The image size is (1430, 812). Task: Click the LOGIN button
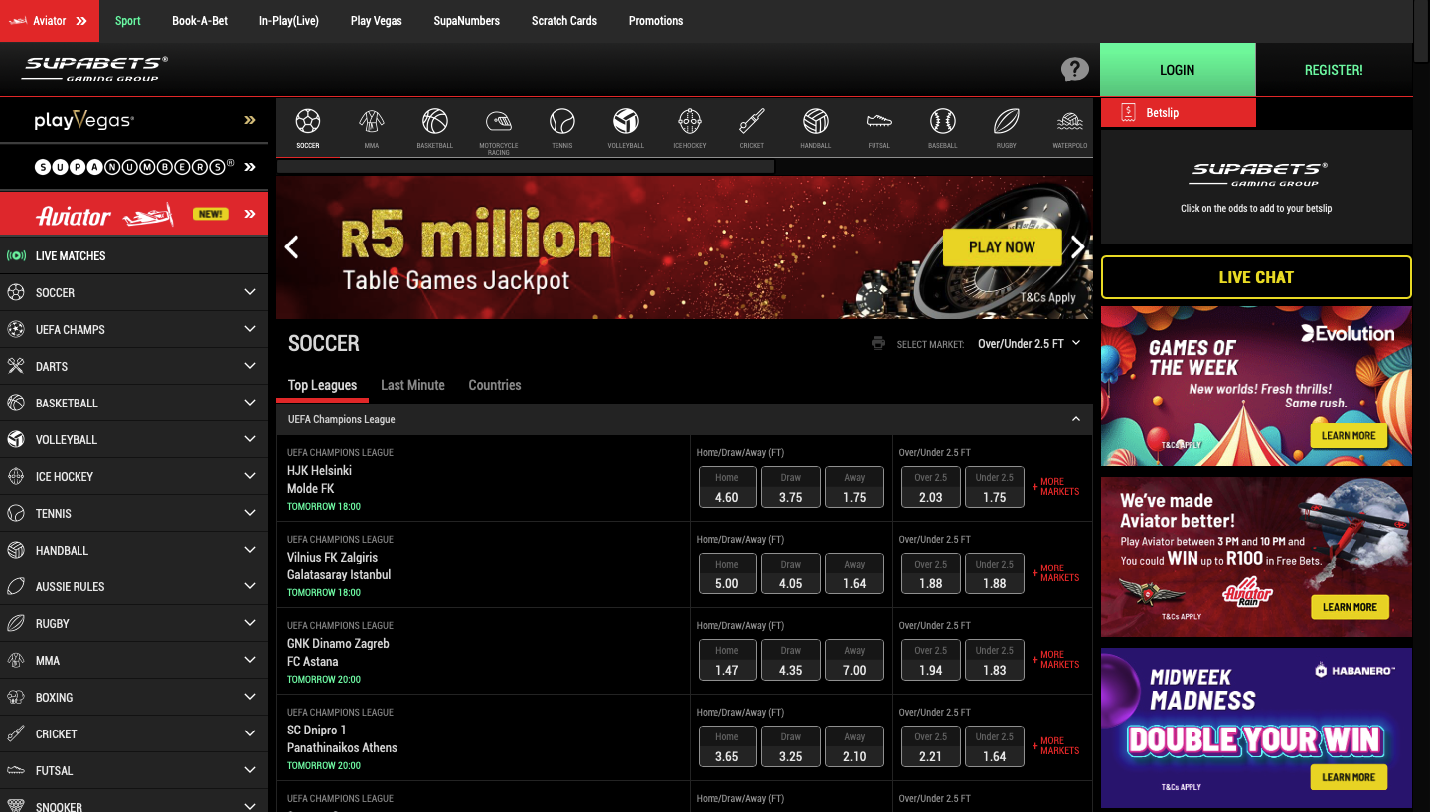[1178, 70]
